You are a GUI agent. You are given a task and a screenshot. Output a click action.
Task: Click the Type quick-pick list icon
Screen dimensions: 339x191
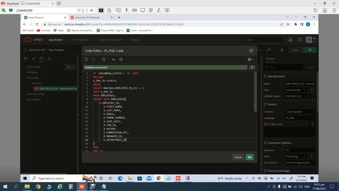click(x=312, y=90)
